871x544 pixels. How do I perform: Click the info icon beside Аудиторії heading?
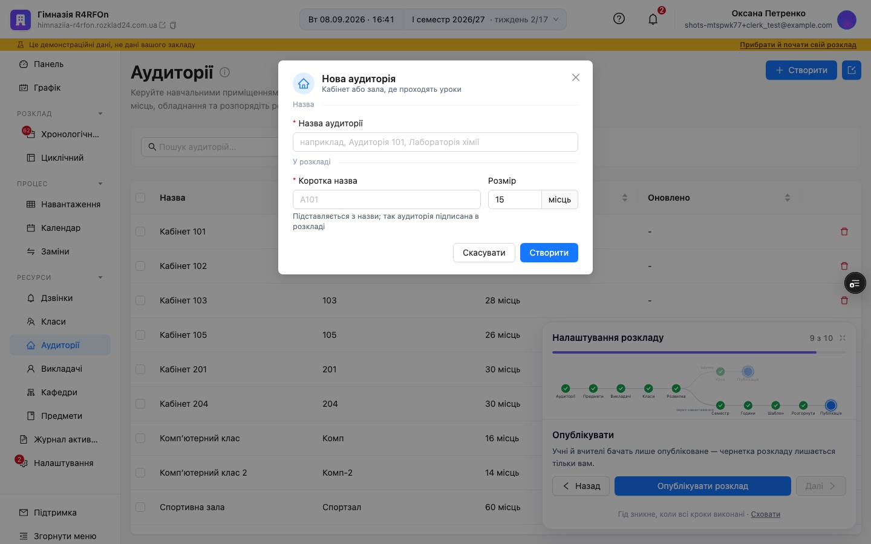[225, 72]
